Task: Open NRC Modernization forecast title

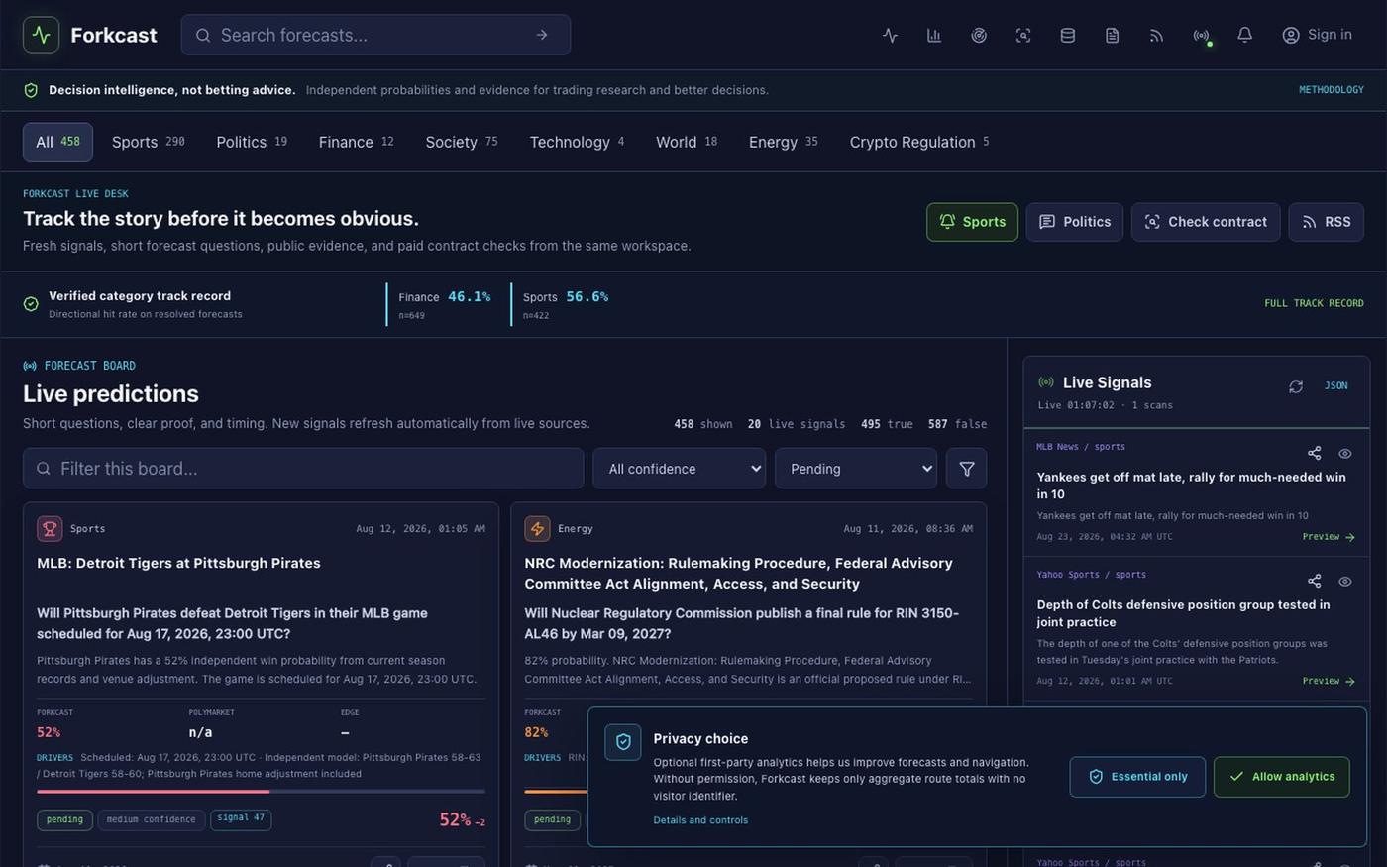Action: tap(738, 574)
